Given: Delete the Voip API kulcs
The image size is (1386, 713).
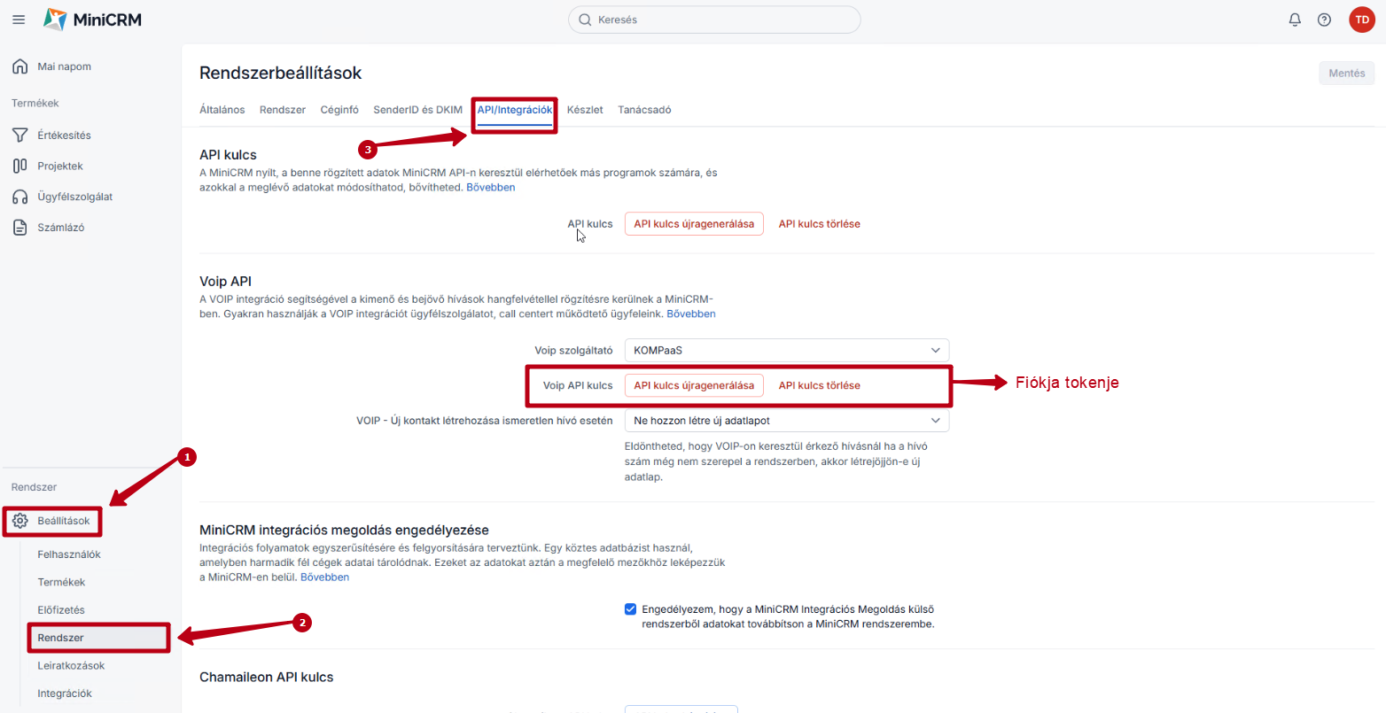Looking at the screenshot, I should 820,385.
